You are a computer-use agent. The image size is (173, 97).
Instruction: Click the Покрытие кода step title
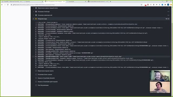point(42,19)
